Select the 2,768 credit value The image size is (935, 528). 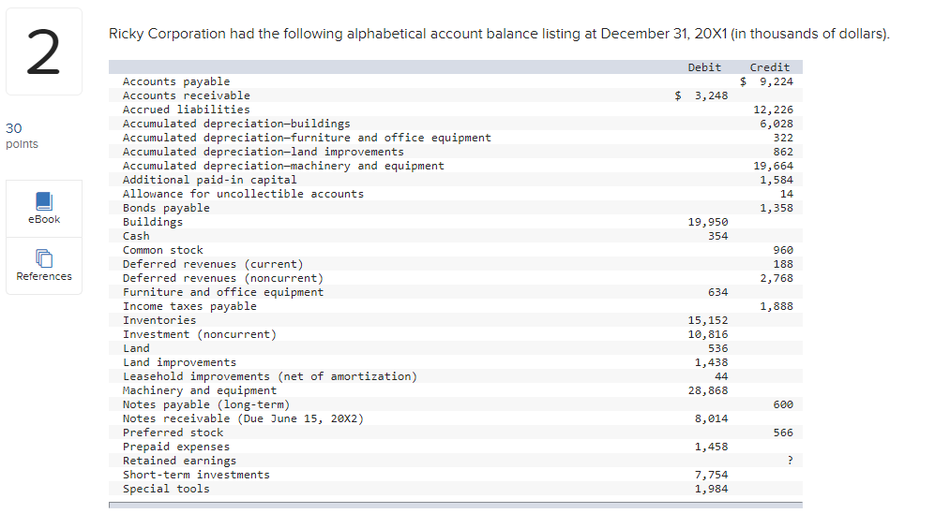777,278
